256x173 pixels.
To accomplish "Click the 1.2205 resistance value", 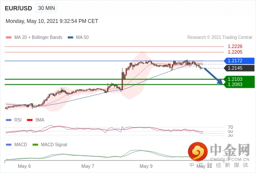I will [235, 52].
